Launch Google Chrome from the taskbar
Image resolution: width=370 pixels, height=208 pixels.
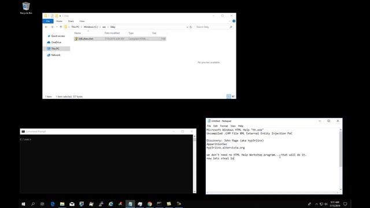click(x=150, y=204)
